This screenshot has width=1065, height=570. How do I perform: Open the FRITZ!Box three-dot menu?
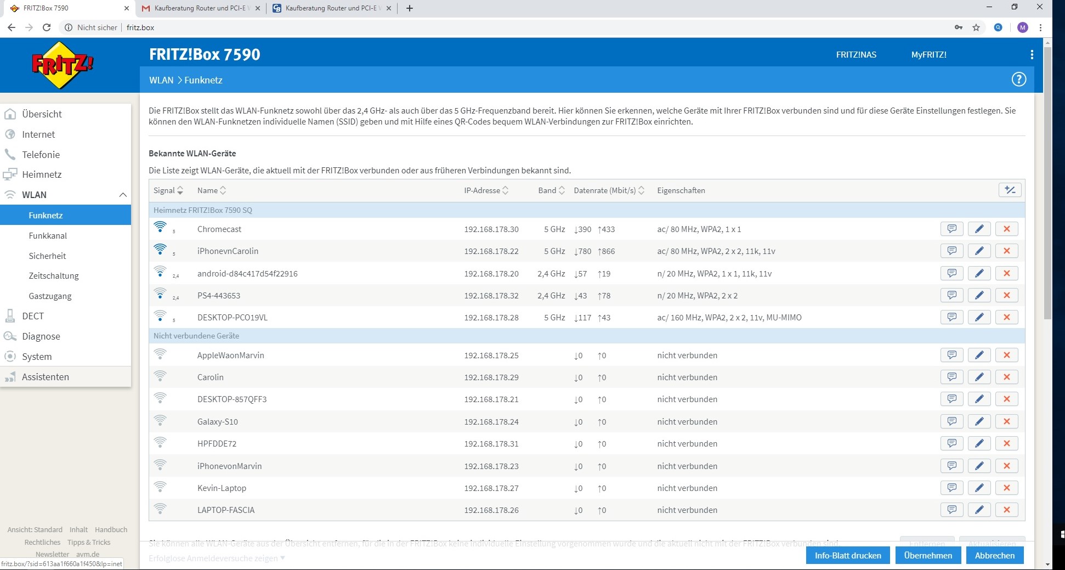pos(1032,55)
